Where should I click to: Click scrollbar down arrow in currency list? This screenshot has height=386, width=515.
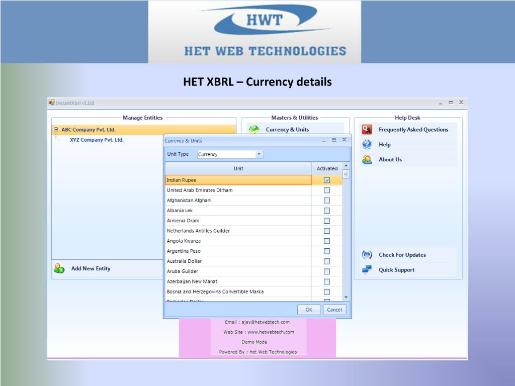pyautogui.click(x=346, y=297)
